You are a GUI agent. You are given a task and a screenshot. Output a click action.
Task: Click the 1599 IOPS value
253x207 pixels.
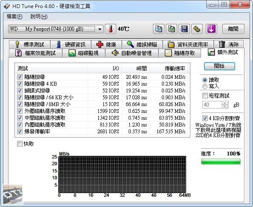[x=108, y=111]
